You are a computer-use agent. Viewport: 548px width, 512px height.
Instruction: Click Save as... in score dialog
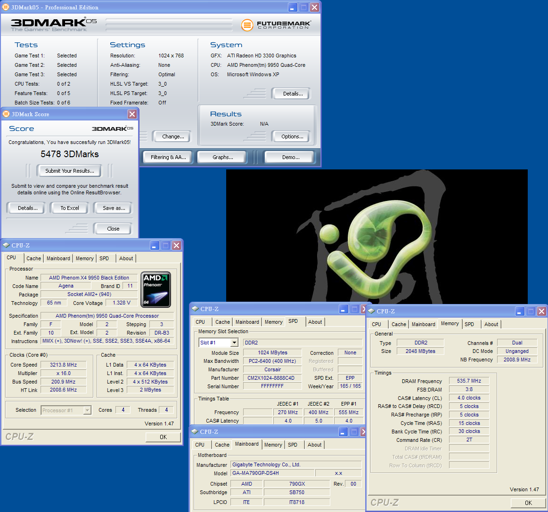point(114,208)
